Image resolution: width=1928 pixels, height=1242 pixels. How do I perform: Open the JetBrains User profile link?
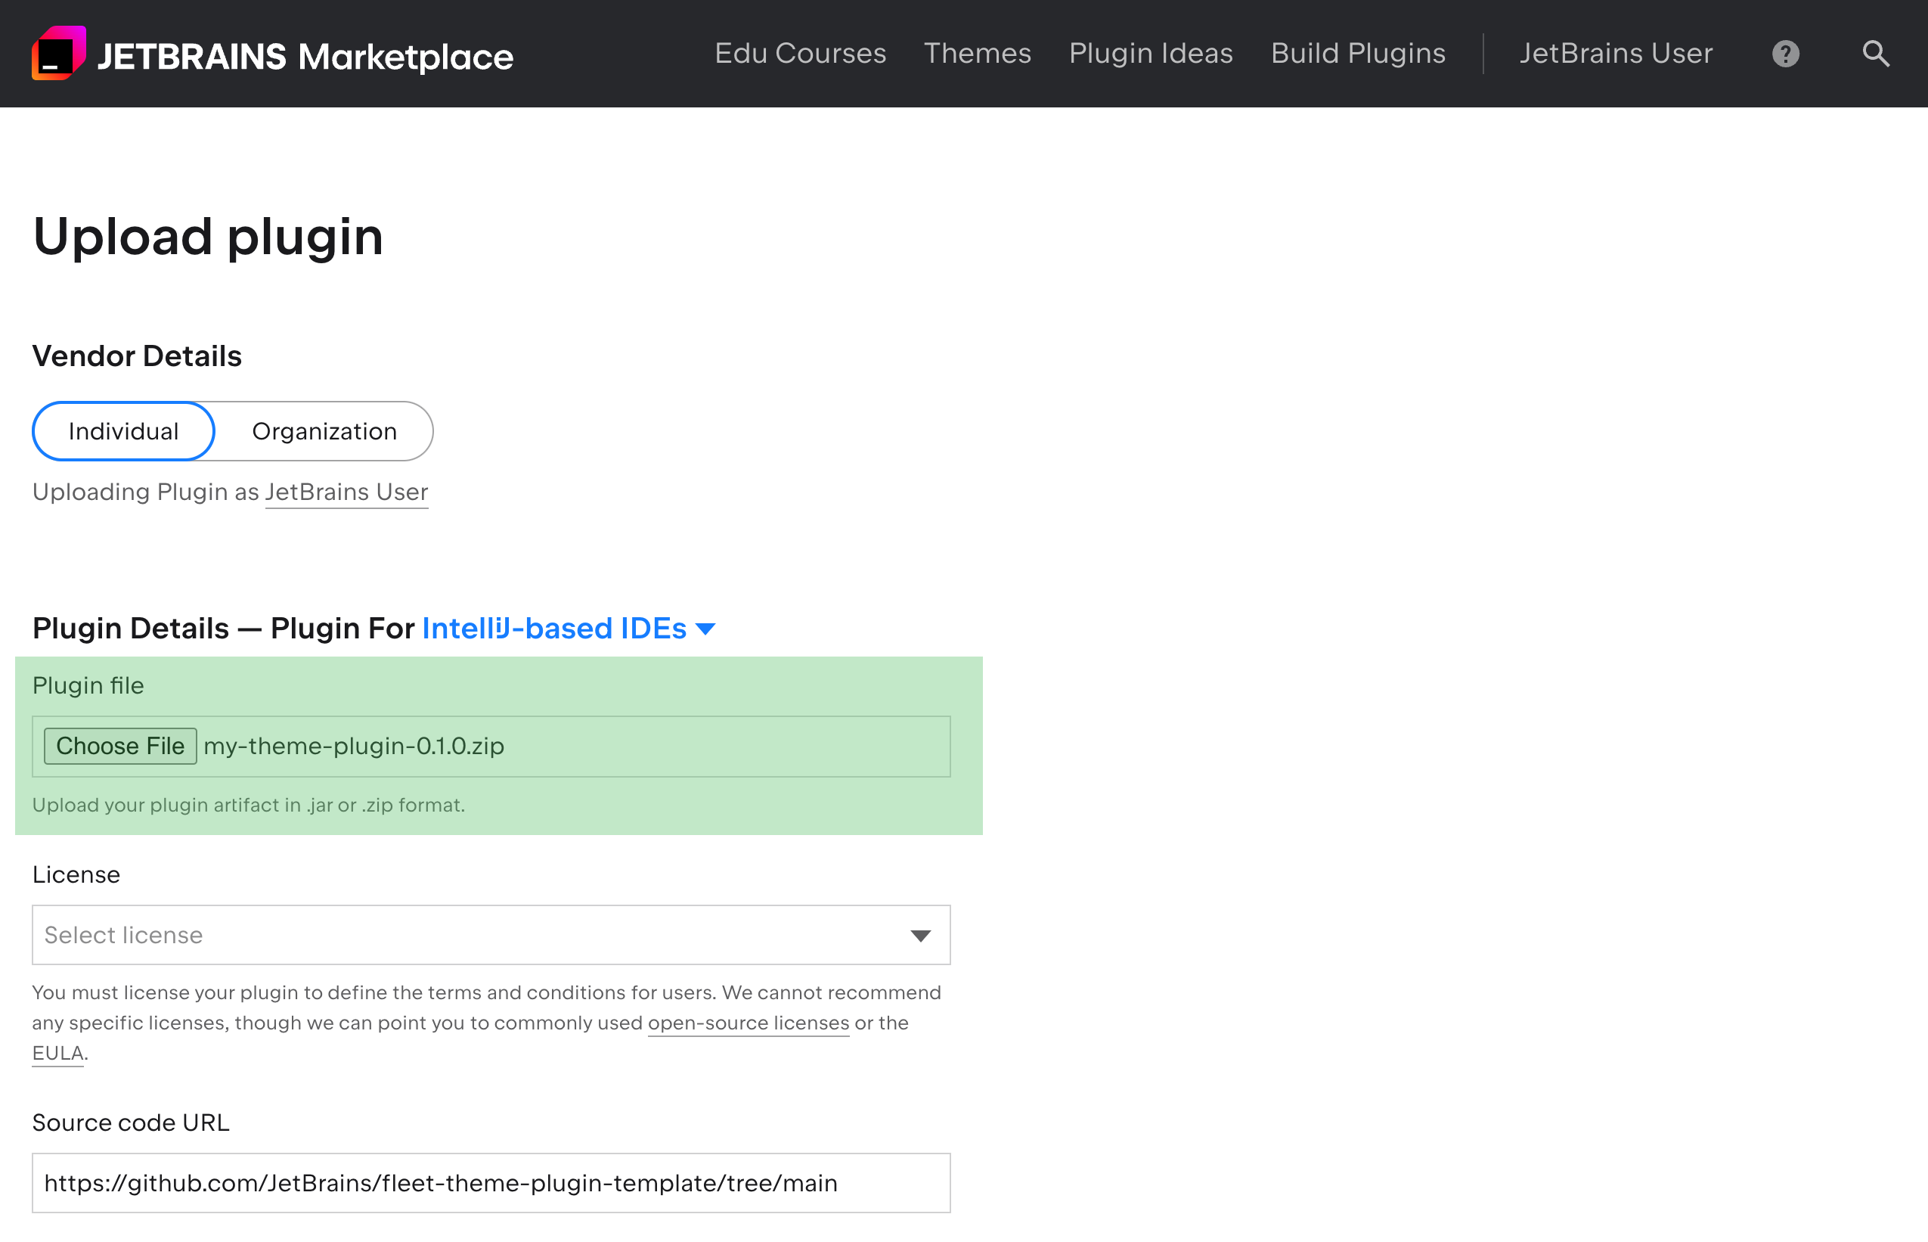pos(1616,53)
